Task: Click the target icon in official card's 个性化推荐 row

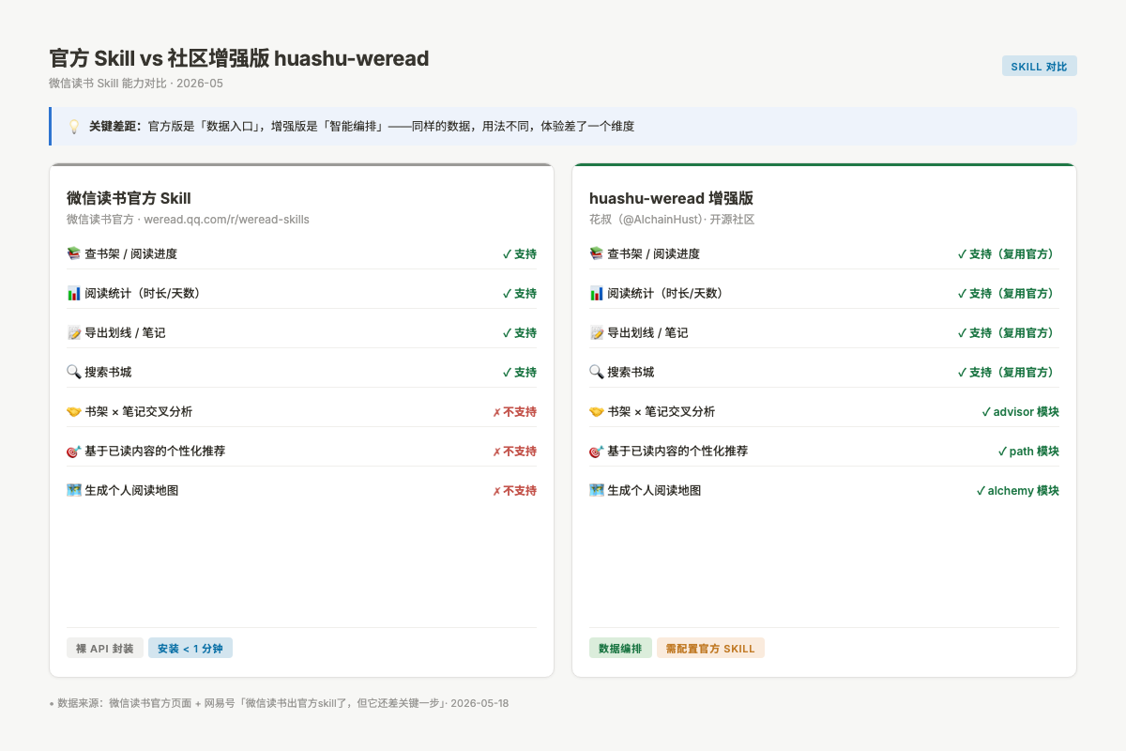Action: pyautogui.click(x=74, y=451)
